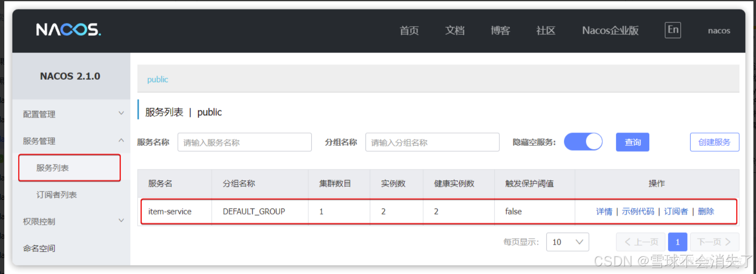Screen dimensions: 756x274
Task: Click 删除 for item-service
Action: [x=706, y=212]
